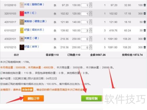This screenshot has width=147, height=110.
Task: Open 好猫(细支长乐) product link
Action: [x=34, y=30]
